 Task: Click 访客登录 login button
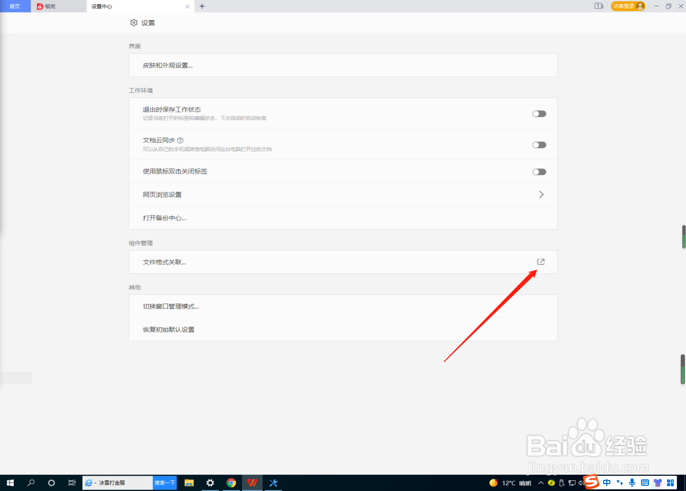point(628,6)
